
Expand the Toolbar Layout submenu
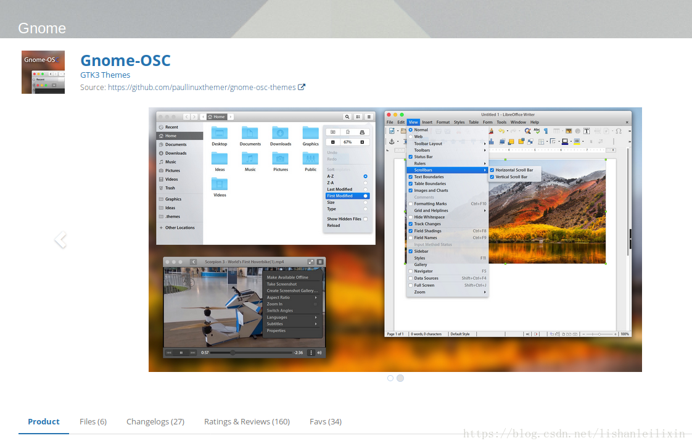click(x=447, y=144)
